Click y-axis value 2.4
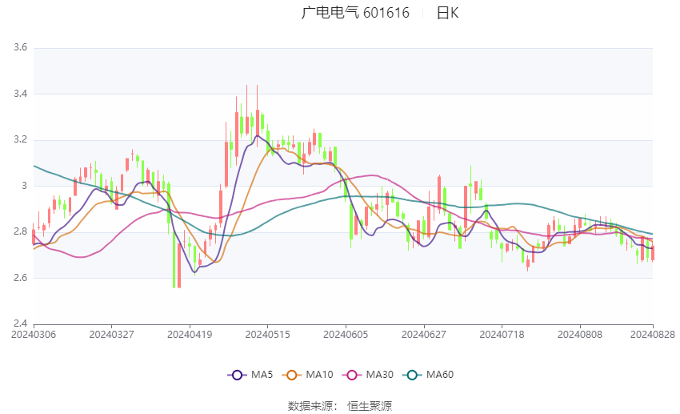The width and height of the screenshot is (680, 414). click(20, 324)
